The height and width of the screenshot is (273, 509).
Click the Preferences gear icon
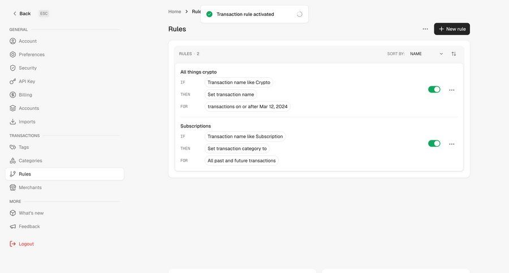tap(12, 54)
